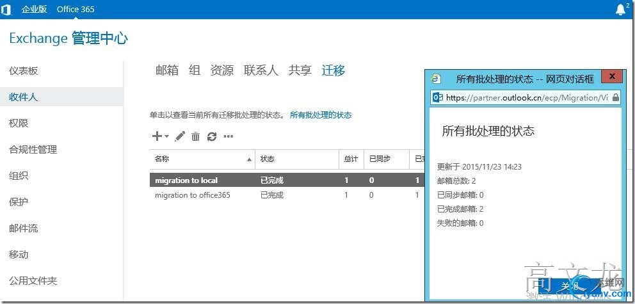Click the padlock icon in address bar
The image size is (635, 304).
pos(616,97)
